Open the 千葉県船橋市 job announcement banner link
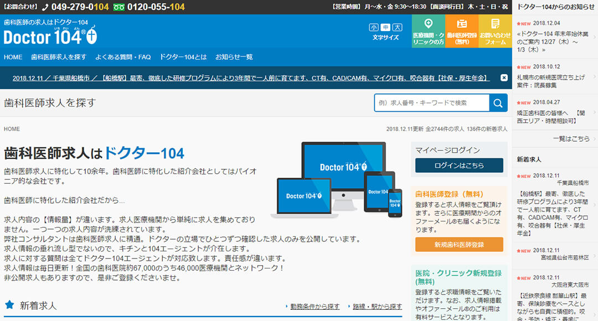The width and height of the screenshot is (598, 321). click(251, 78)
